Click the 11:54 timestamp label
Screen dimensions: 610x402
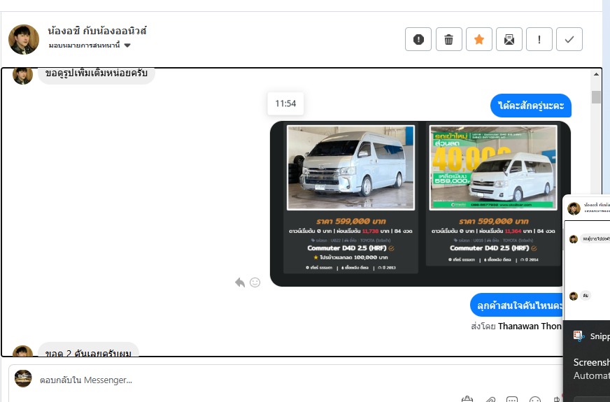point(285,103)
